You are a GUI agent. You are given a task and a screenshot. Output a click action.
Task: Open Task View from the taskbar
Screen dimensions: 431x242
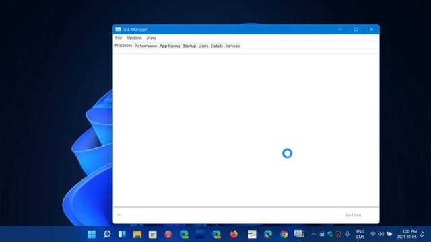[x=122, y=234]
